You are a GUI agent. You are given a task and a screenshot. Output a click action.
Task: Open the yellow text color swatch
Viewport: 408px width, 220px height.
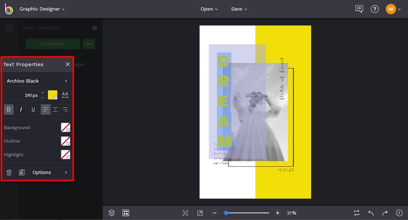coord(53,95)
